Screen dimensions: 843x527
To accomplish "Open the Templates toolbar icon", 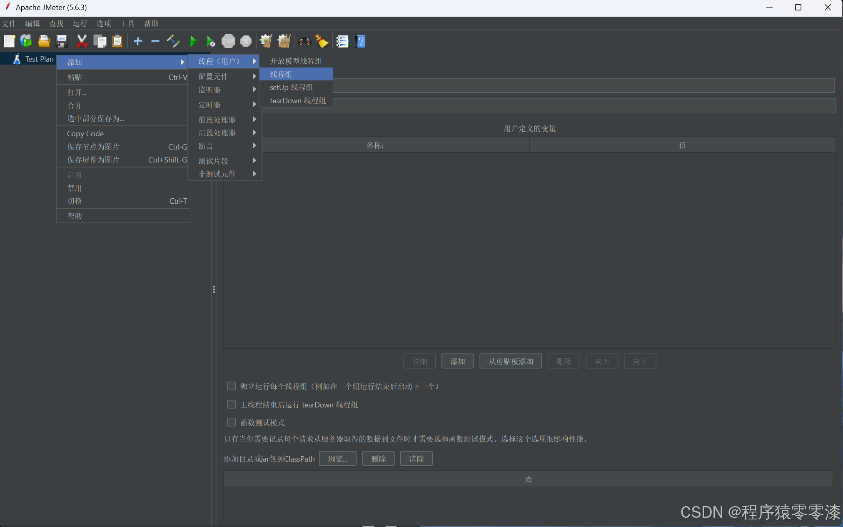I will coord(26,41).
